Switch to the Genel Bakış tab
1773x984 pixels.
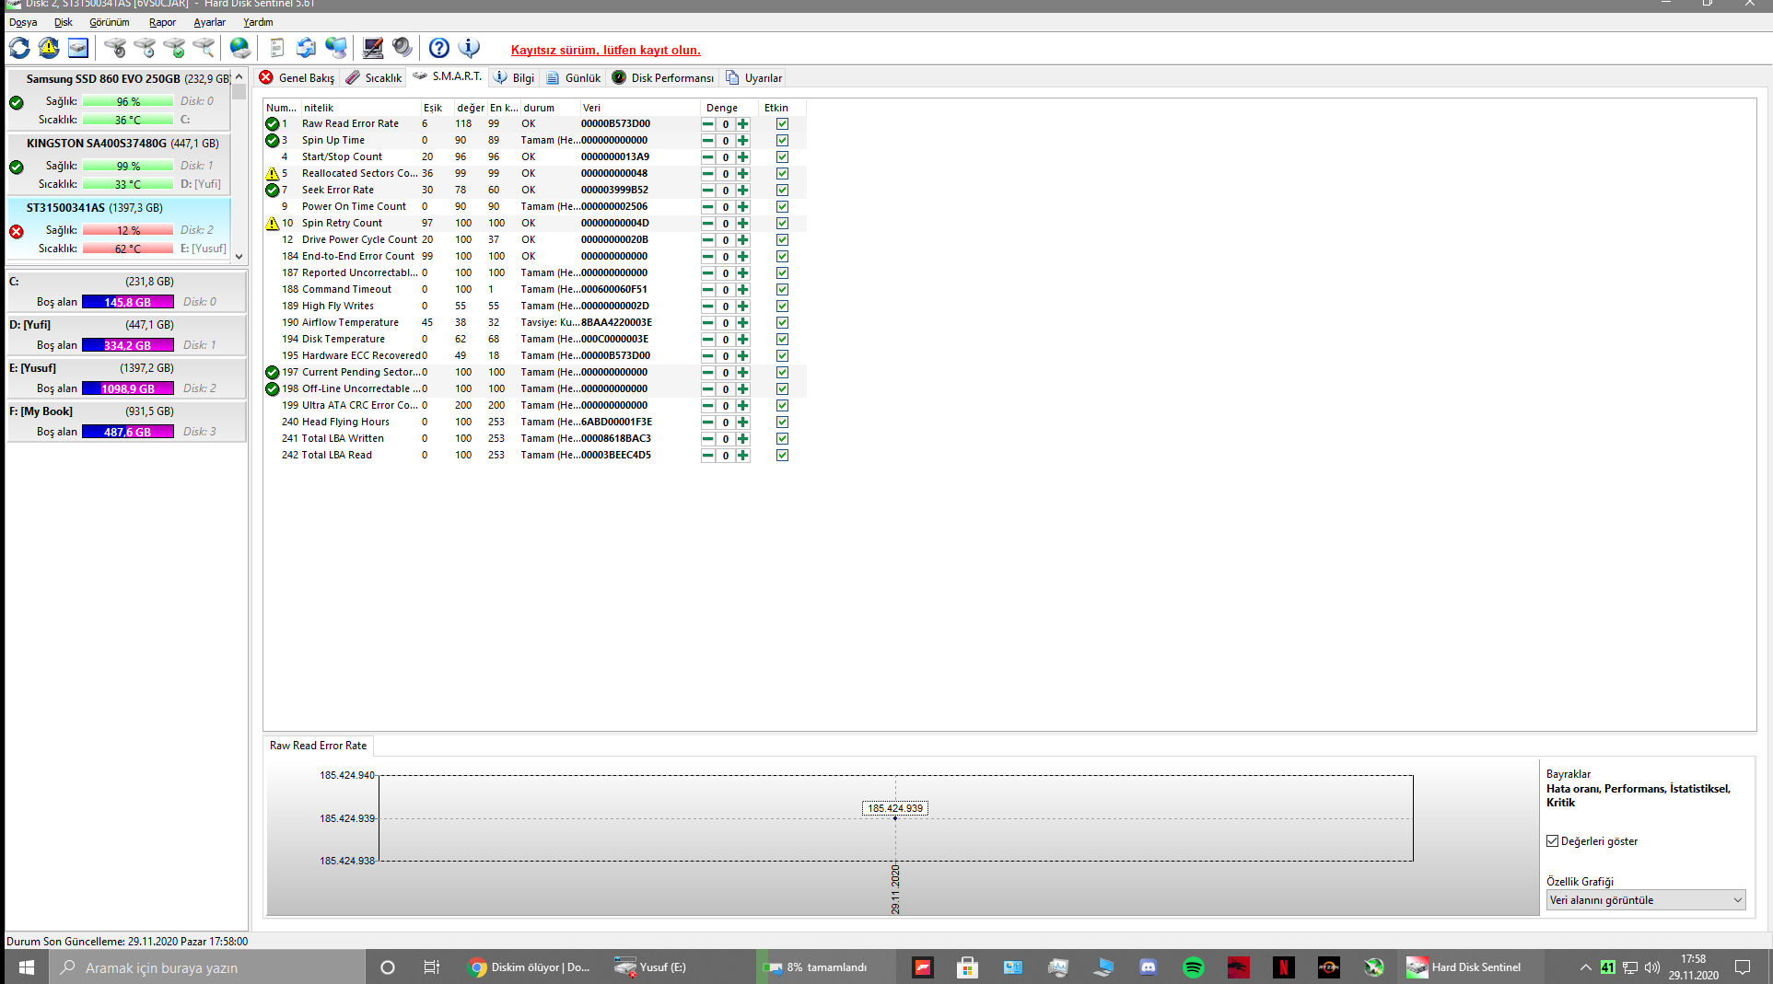[x=297, y=78]
